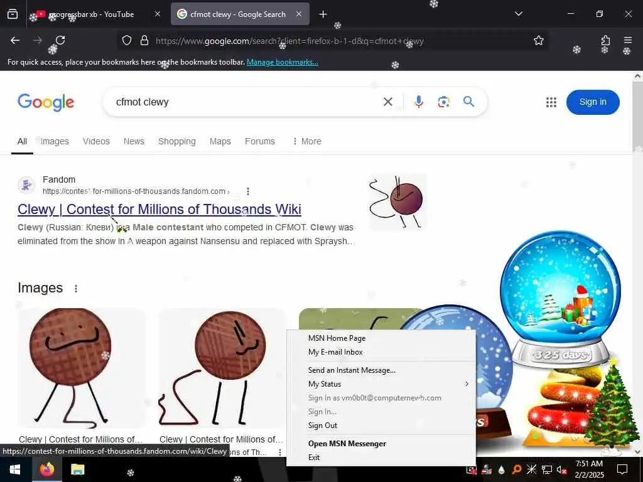Open Clewy thumbnail beside Fandom result
Screen dimensions: 643x482
pyautogui.click(x=398, y=202)
